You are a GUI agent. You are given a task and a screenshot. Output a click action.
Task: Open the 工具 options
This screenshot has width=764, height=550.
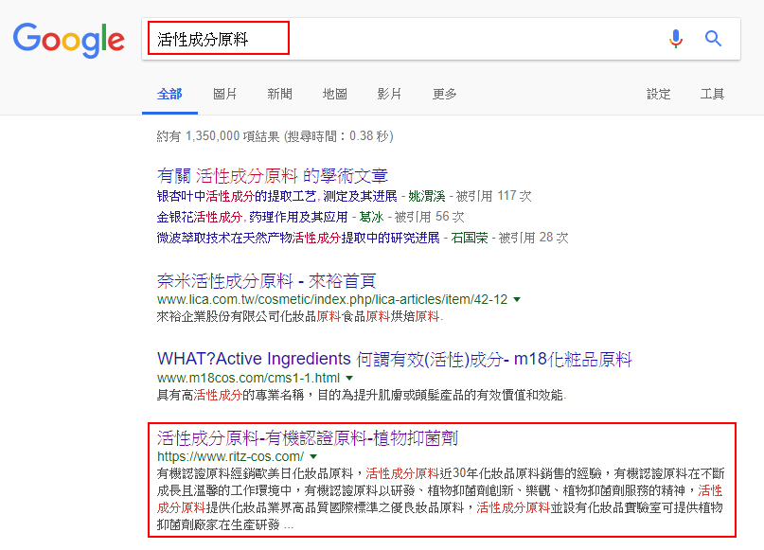pyautogui.click(x=712, y=94)
